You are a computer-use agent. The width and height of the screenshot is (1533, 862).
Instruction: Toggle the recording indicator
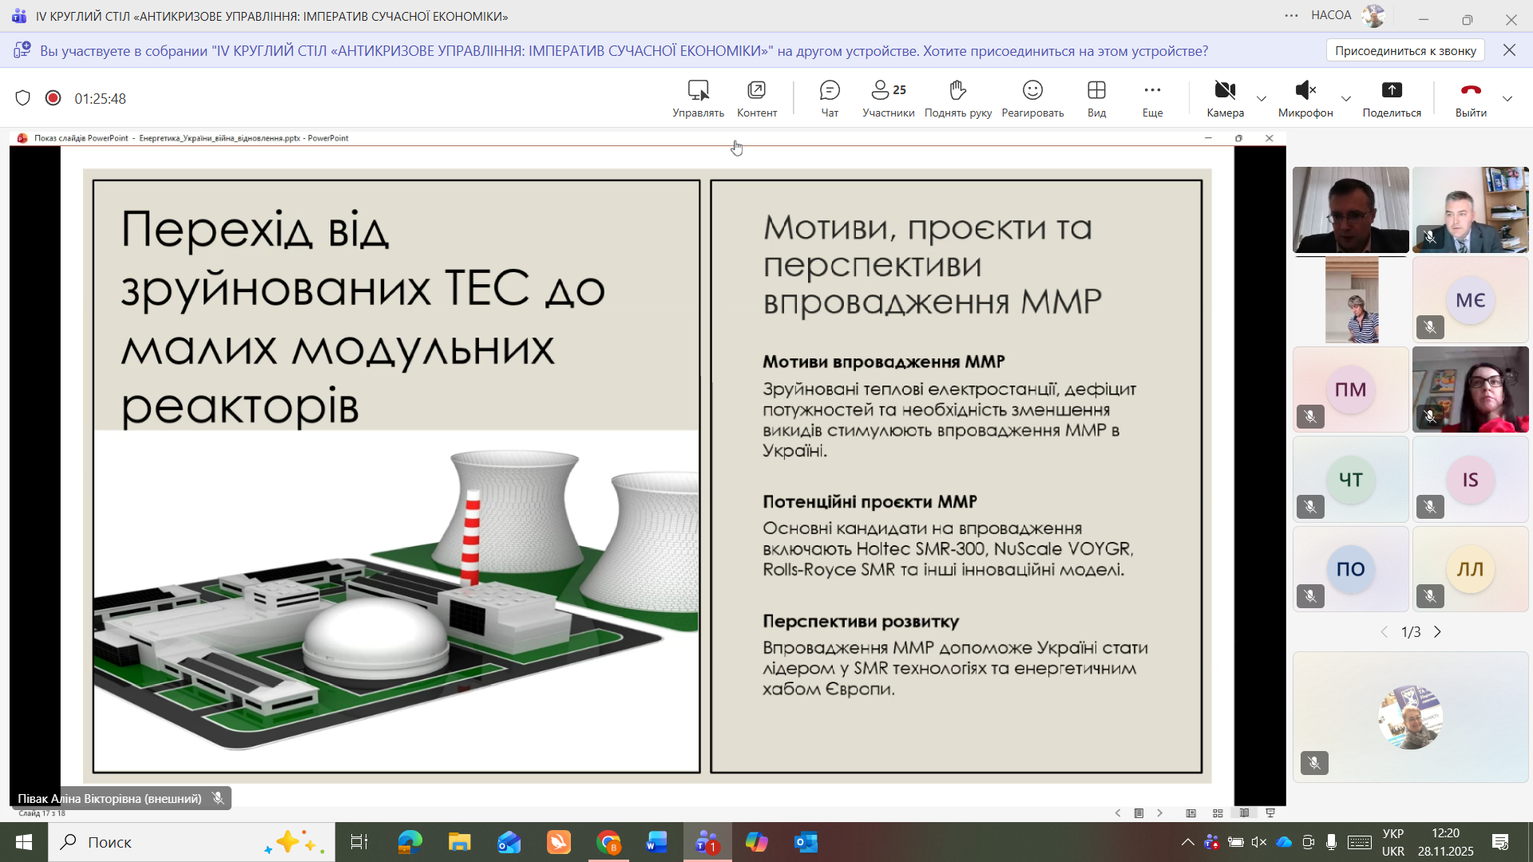(53, 98)
